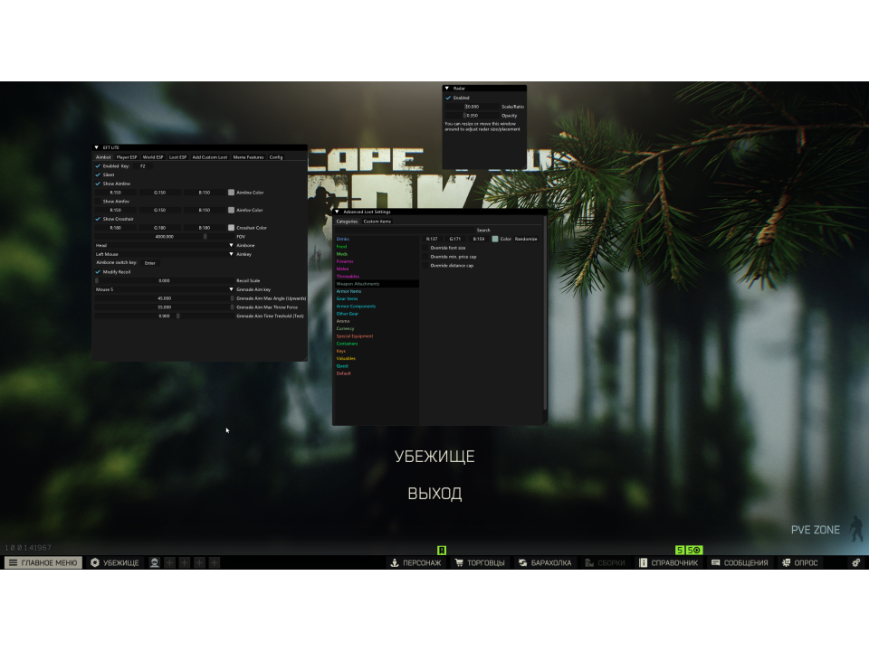
Task: Open the Add Custom Loot tab
Action: pos(209,157)
